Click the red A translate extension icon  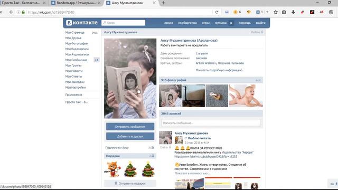click(322, 12)
